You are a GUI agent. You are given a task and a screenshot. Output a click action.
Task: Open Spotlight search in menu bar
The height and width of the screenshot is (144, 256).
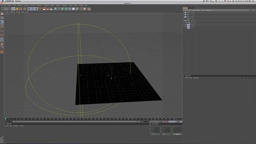pyautogui.click(x=253, y=1)
